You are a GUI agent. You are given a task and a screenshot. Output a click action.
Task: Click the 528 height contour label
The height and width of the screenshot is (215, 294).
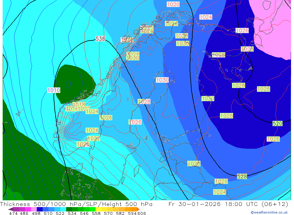pyautogui.click(x=242, y=177)
